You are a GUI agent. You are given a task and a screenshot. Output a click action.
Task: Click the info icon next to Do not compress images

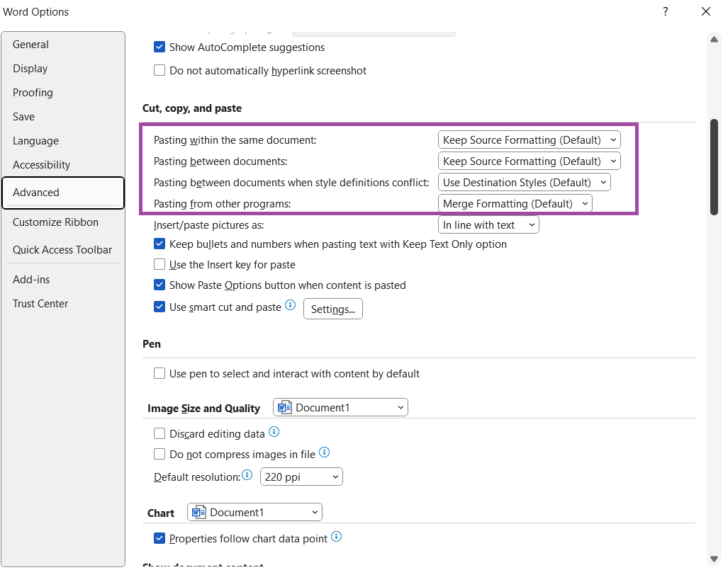pos(324,452)
